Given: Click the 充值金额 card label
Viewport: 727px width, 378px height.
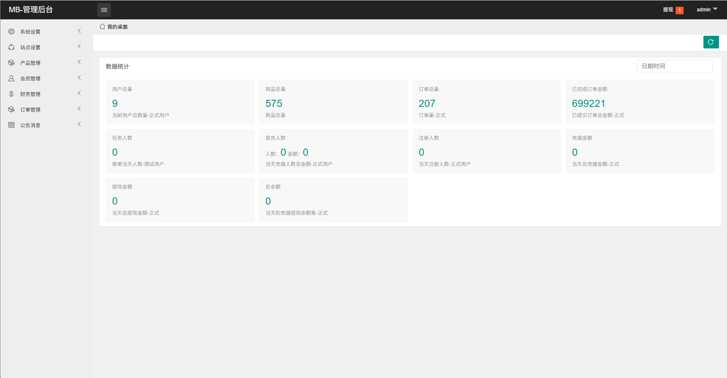Looking at the screenshot, I should coord(582,138).
